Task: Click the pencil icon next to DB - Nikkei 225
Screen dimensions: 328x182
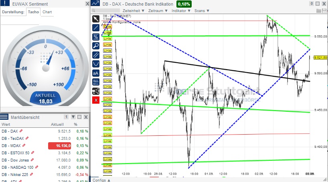Action: (x=31, y=174)
